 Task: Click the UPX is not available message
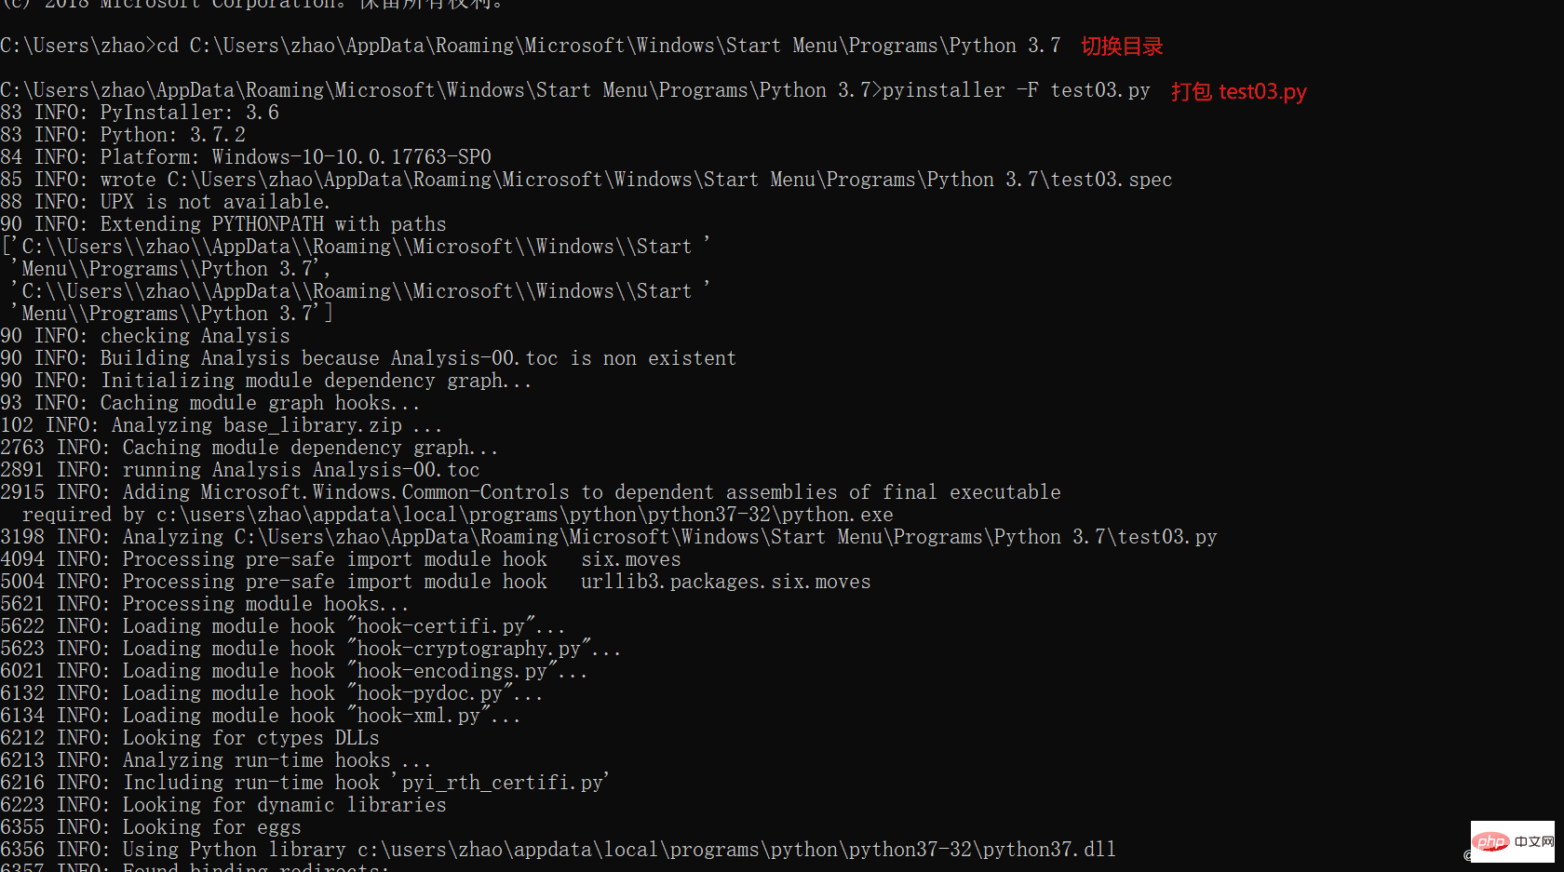click(x=215, y=202)
